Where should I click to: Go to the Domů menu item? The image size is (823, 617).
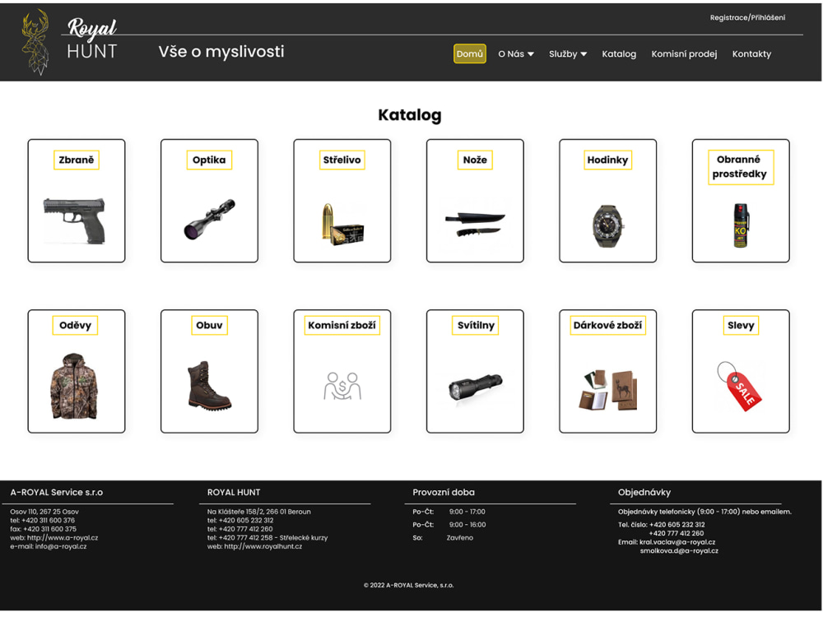[469, 53]
